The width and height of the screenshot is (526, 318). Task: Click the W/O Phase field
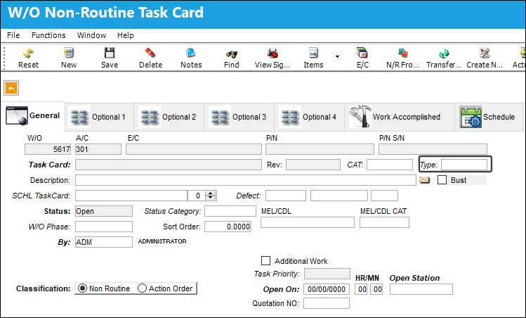(104, 227)
